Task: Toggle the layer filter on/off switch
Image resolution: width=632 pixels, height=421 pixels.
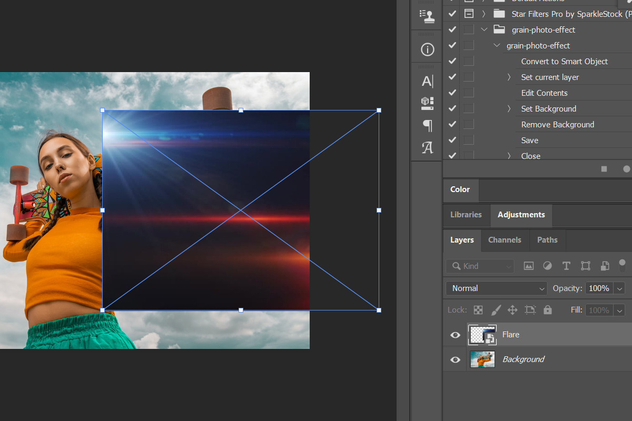Action: 622,265
